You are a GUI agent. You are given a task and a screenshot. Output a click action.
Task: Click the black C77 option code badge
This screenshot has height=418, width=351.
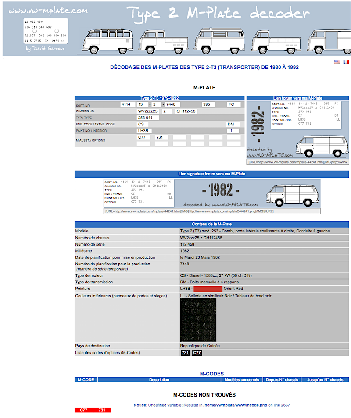pyautogui.click(x=197, y=353)
